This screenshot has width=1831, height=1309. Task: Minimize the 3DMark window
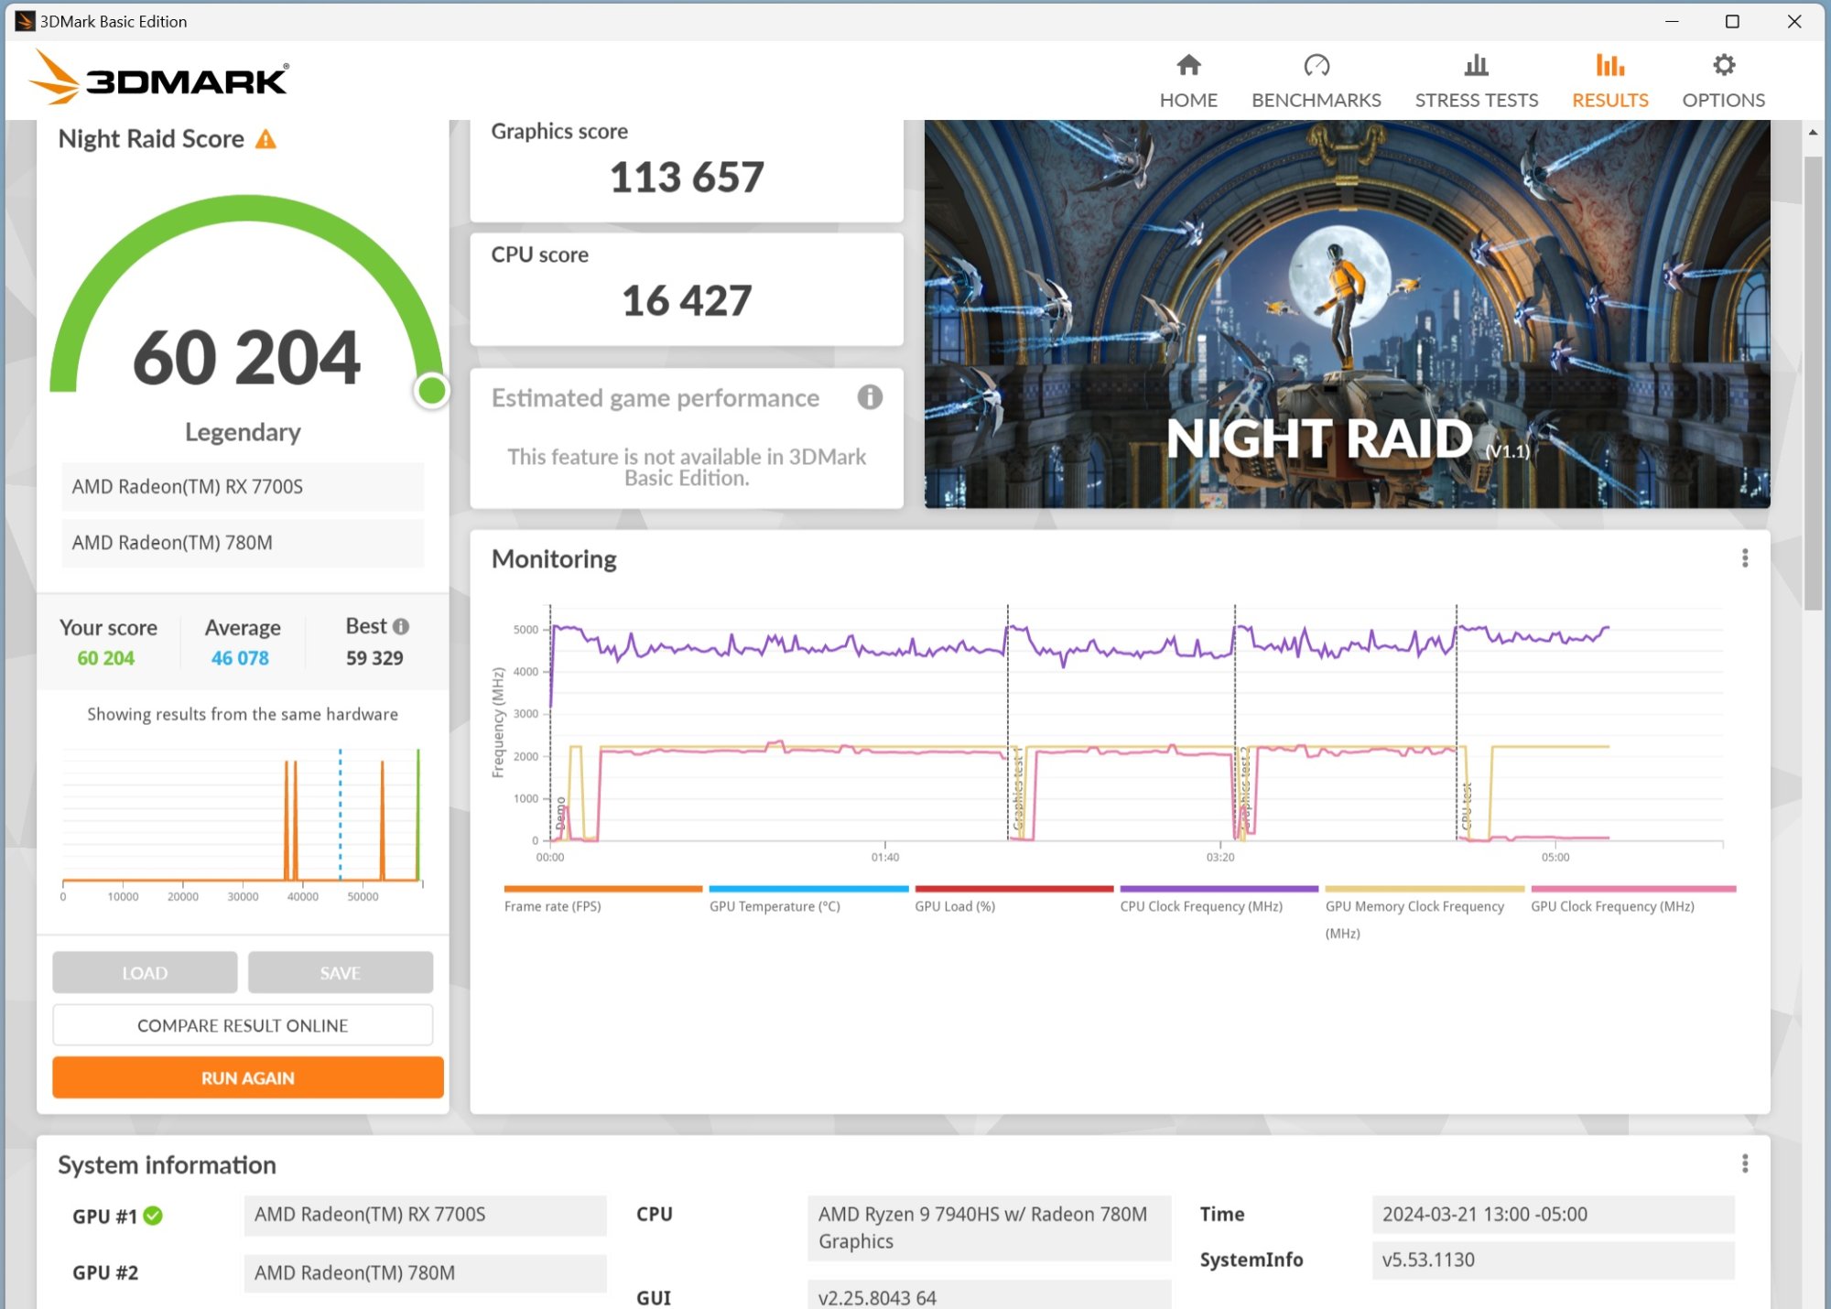coord(1672,21)
